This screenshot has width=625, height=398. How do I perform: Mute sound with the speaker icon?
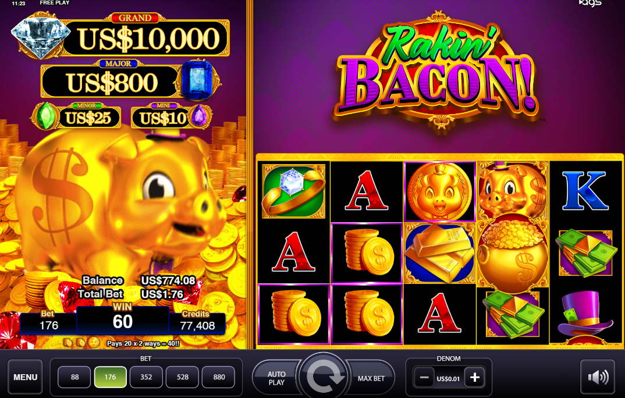coord(598,376)
